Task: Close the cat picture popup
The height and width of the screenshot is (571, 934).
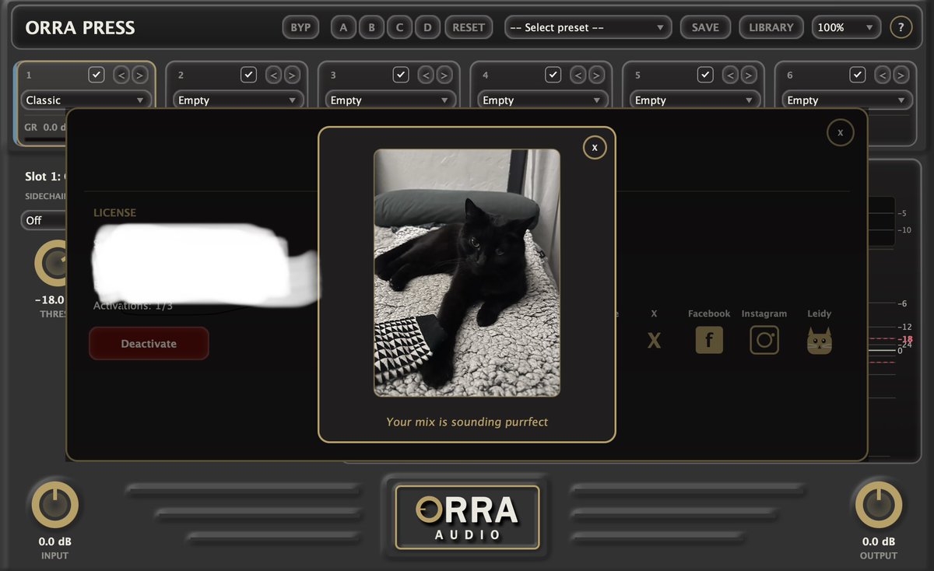Action: 595,146
